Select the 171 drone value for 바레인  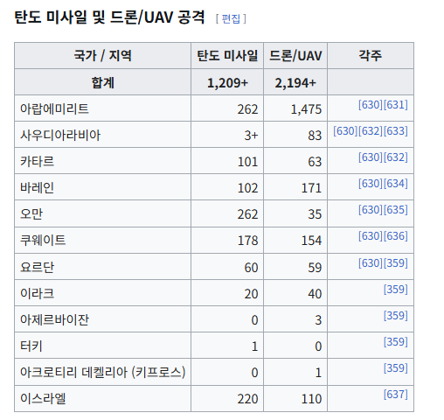click(x=311, y=188)
